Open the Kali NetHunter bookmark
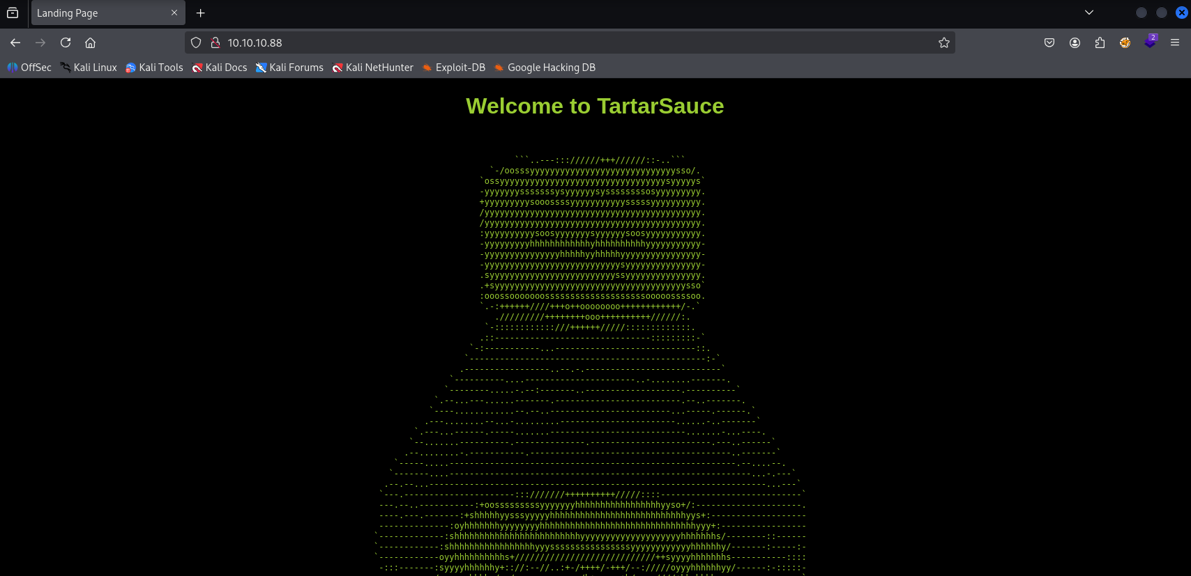 [373, 68]
